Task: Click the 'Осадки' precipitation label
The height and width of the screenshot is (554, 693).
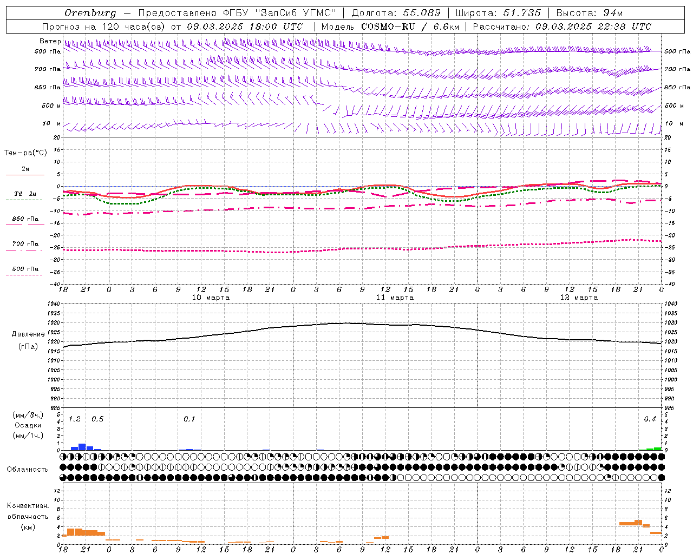Action: [28, 425]
